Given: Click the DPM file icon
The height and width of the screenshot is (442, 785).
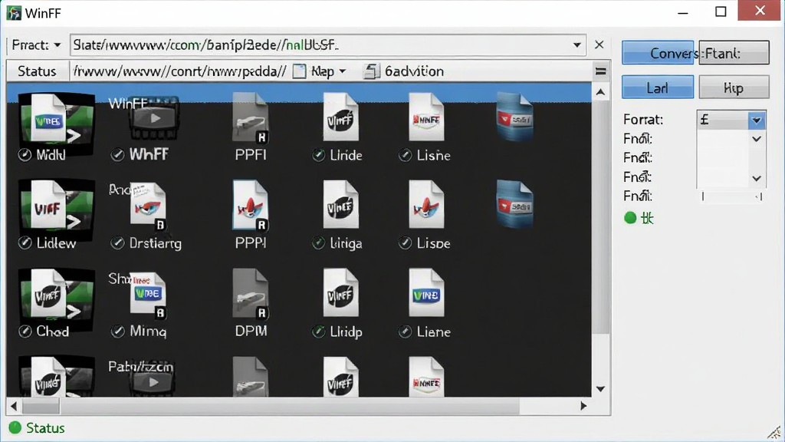Looking at the screenshot, I should tap(251, 294).
